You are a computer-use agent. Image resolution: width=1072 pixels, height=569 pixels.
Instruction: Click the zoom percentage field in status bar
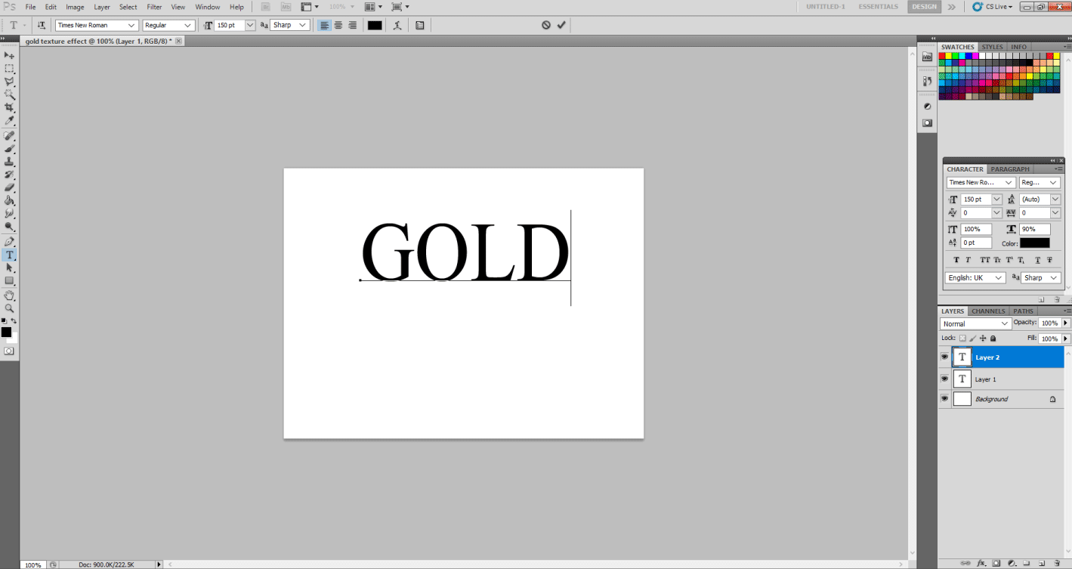[33, 564]
